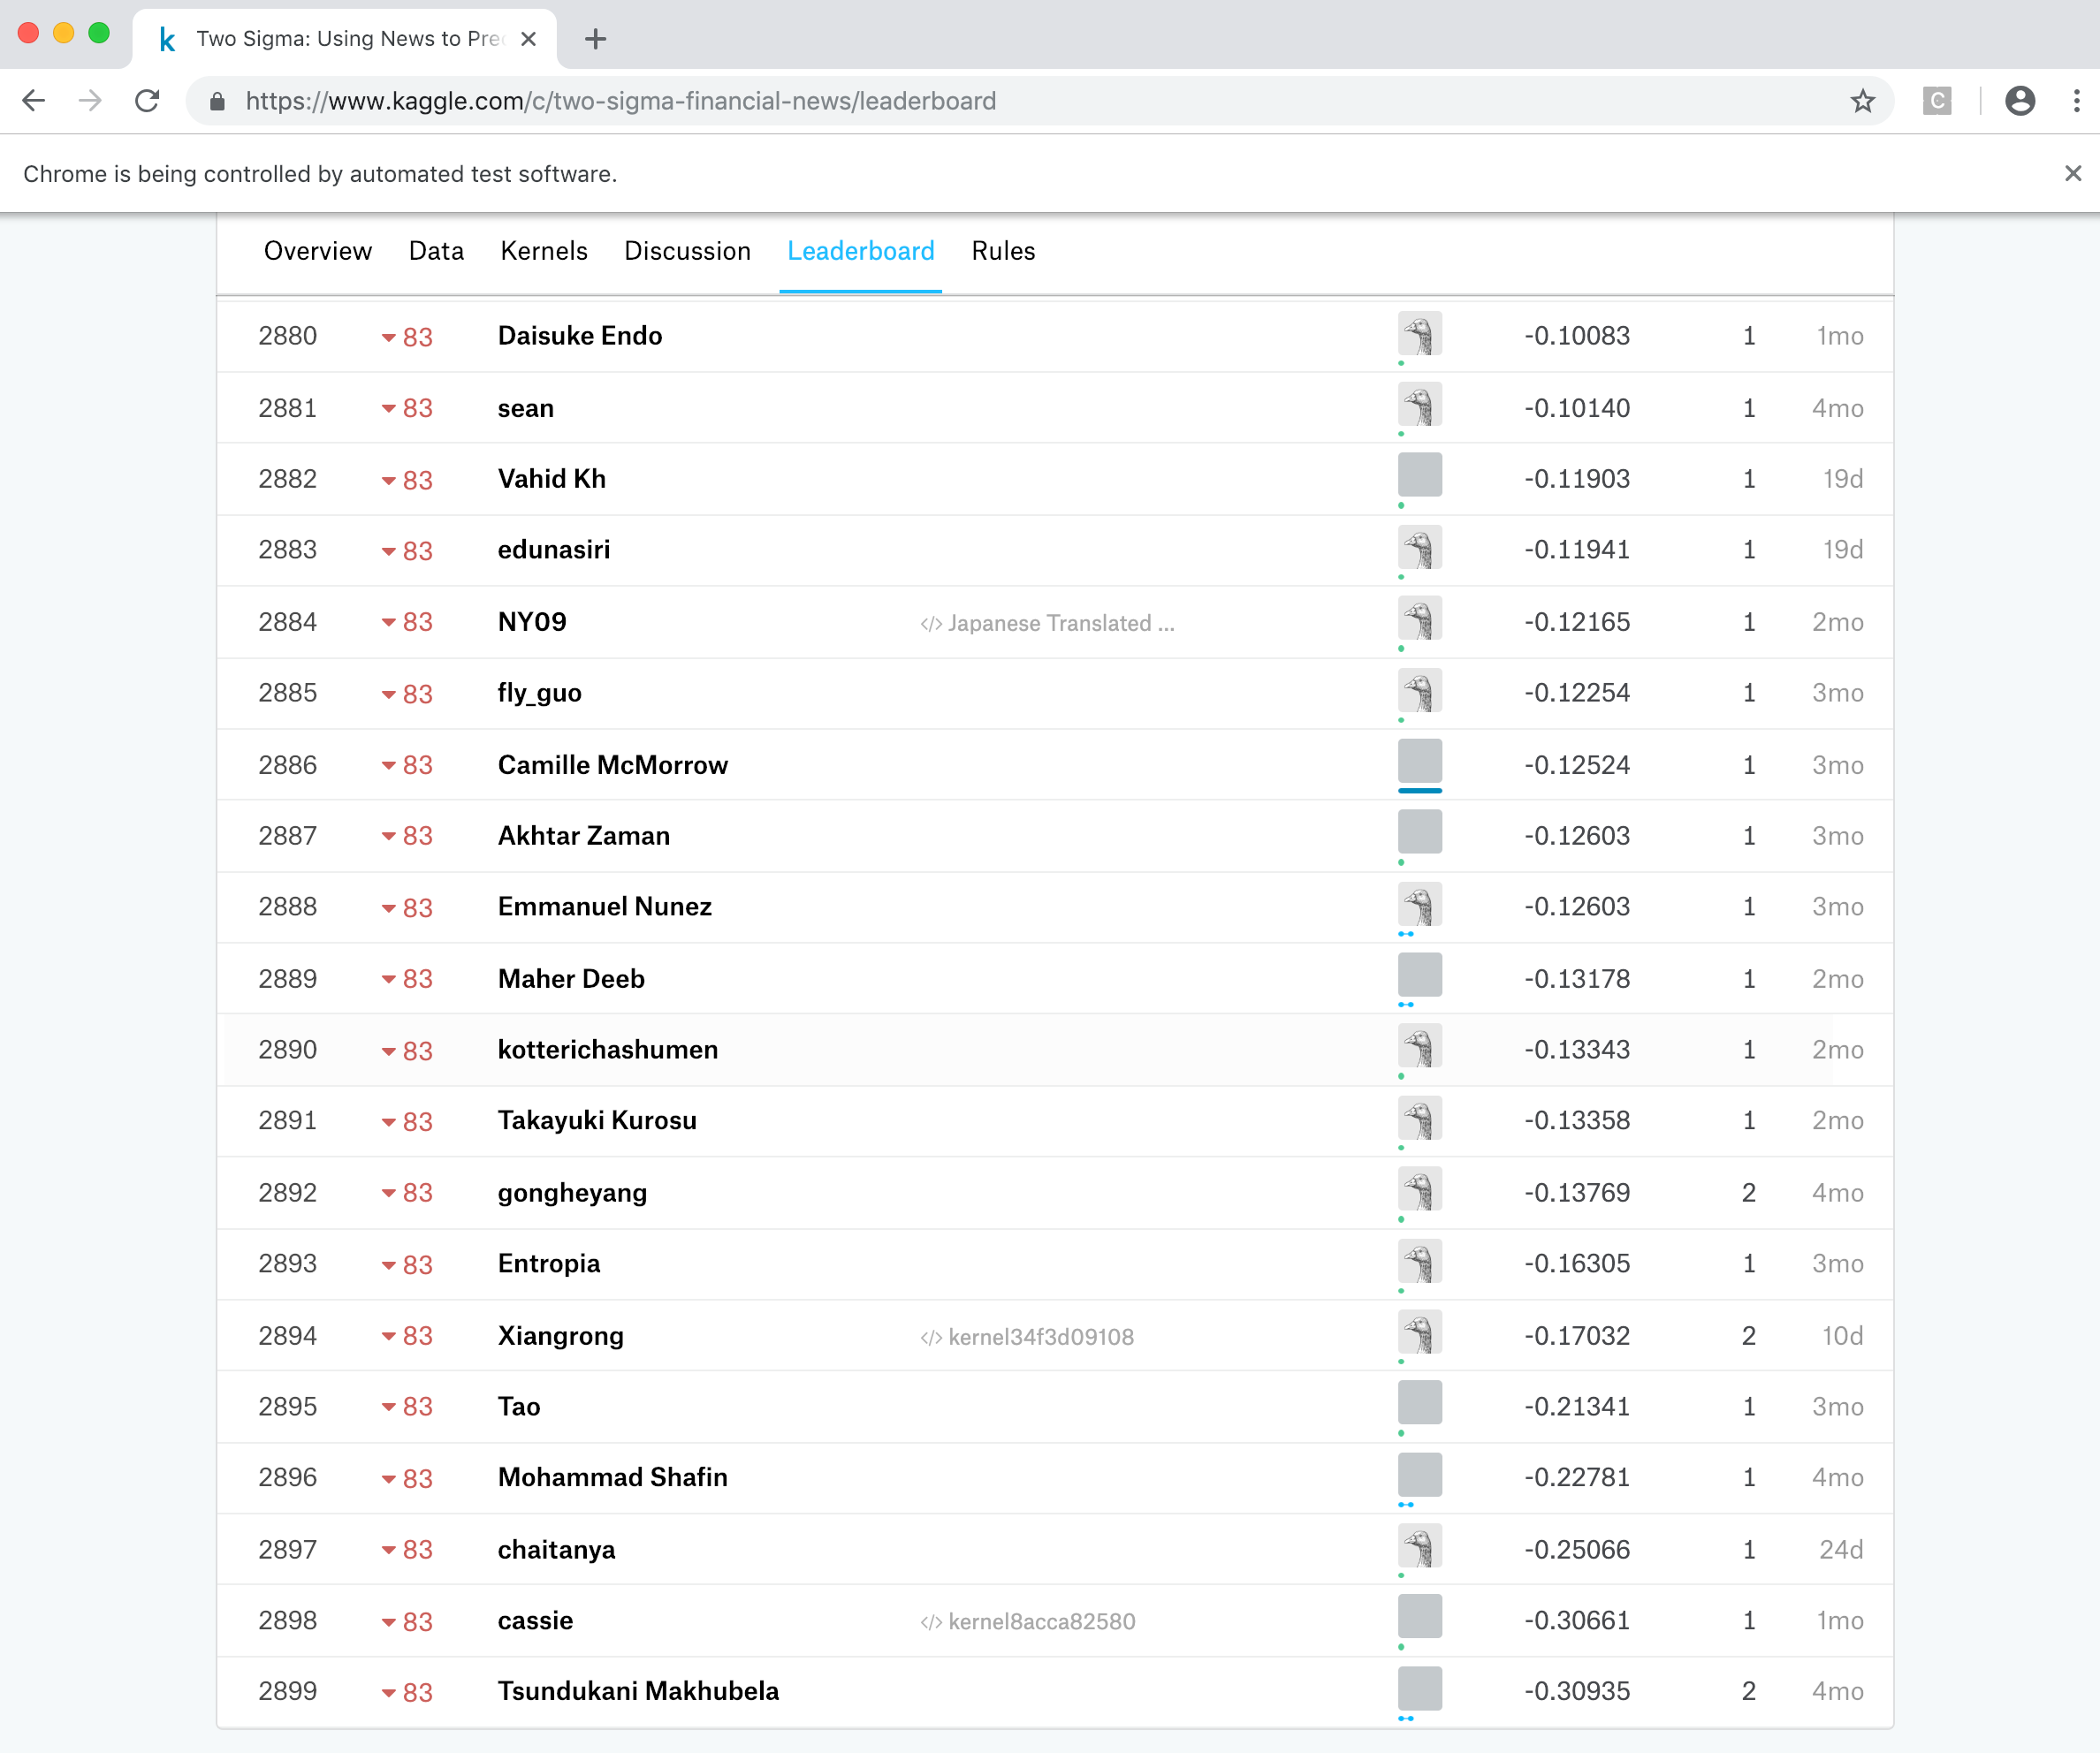This screenshot has height=1753, width=2100.
Task: Open the kernel8acca82580 link by cassie
Action: (x=1040, y=1621)
